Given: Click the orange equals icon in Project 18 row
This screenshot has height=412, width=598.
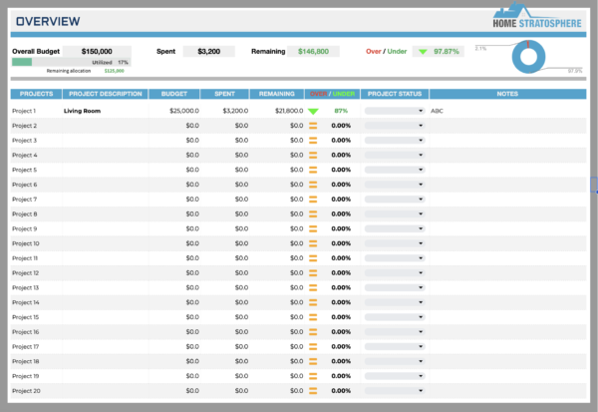Looking at the screenshot, I should (313, 361).
